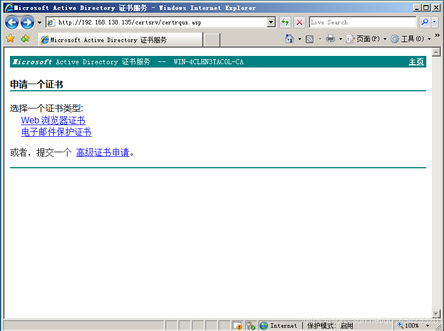444x331 pixels.
Task: Open the 工具(O) menu
Action: (411, 39)
